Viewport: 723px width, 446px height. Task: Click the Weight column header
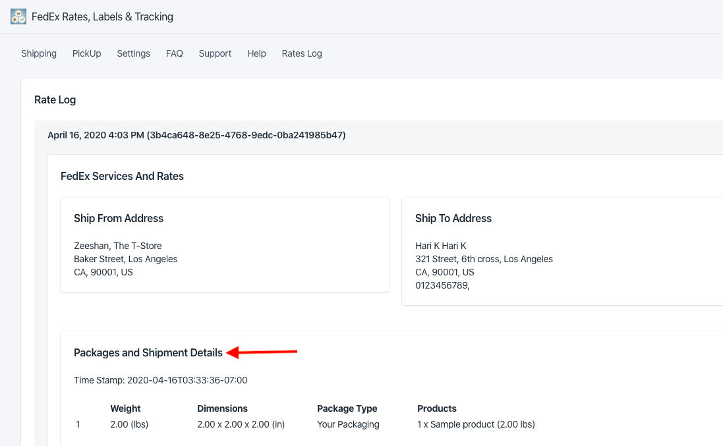pyautogui.click(x=125, y=408)
